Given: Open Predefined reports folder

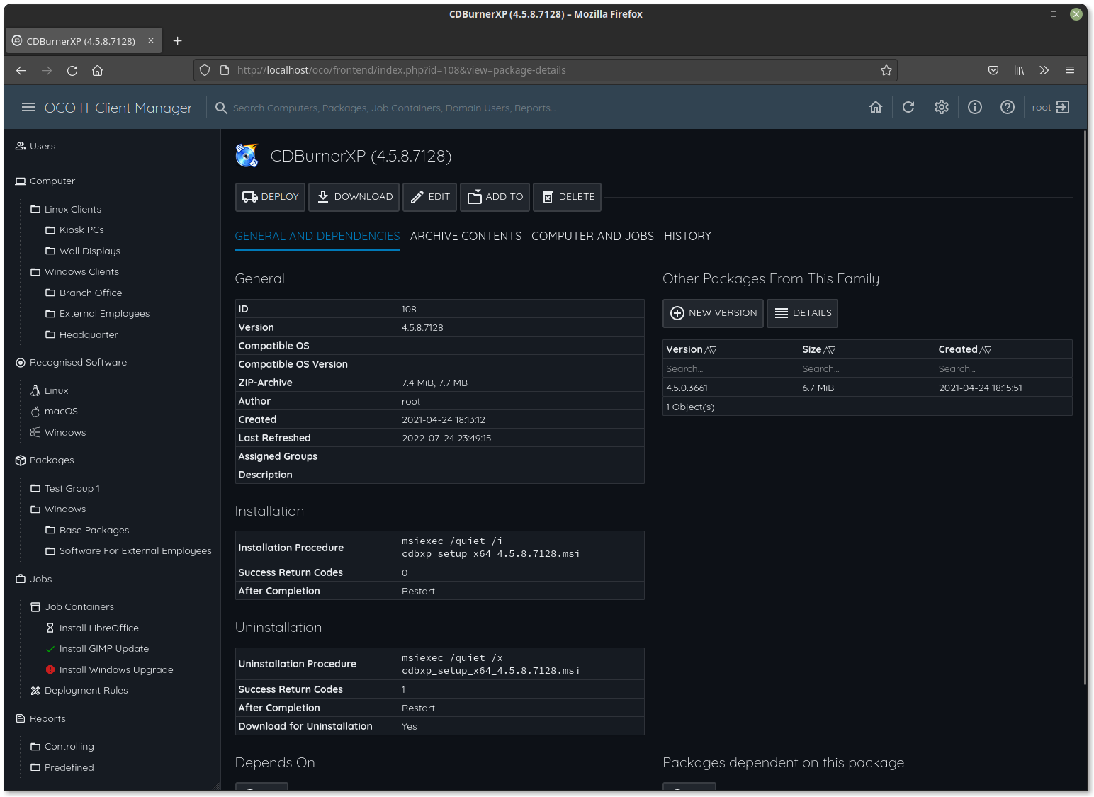Looking at the screenshot, I should pos(62,767).
